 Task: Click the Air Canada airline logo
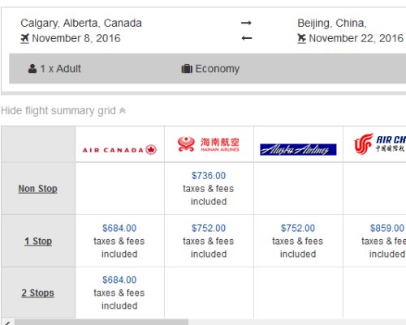coord(119,150)
